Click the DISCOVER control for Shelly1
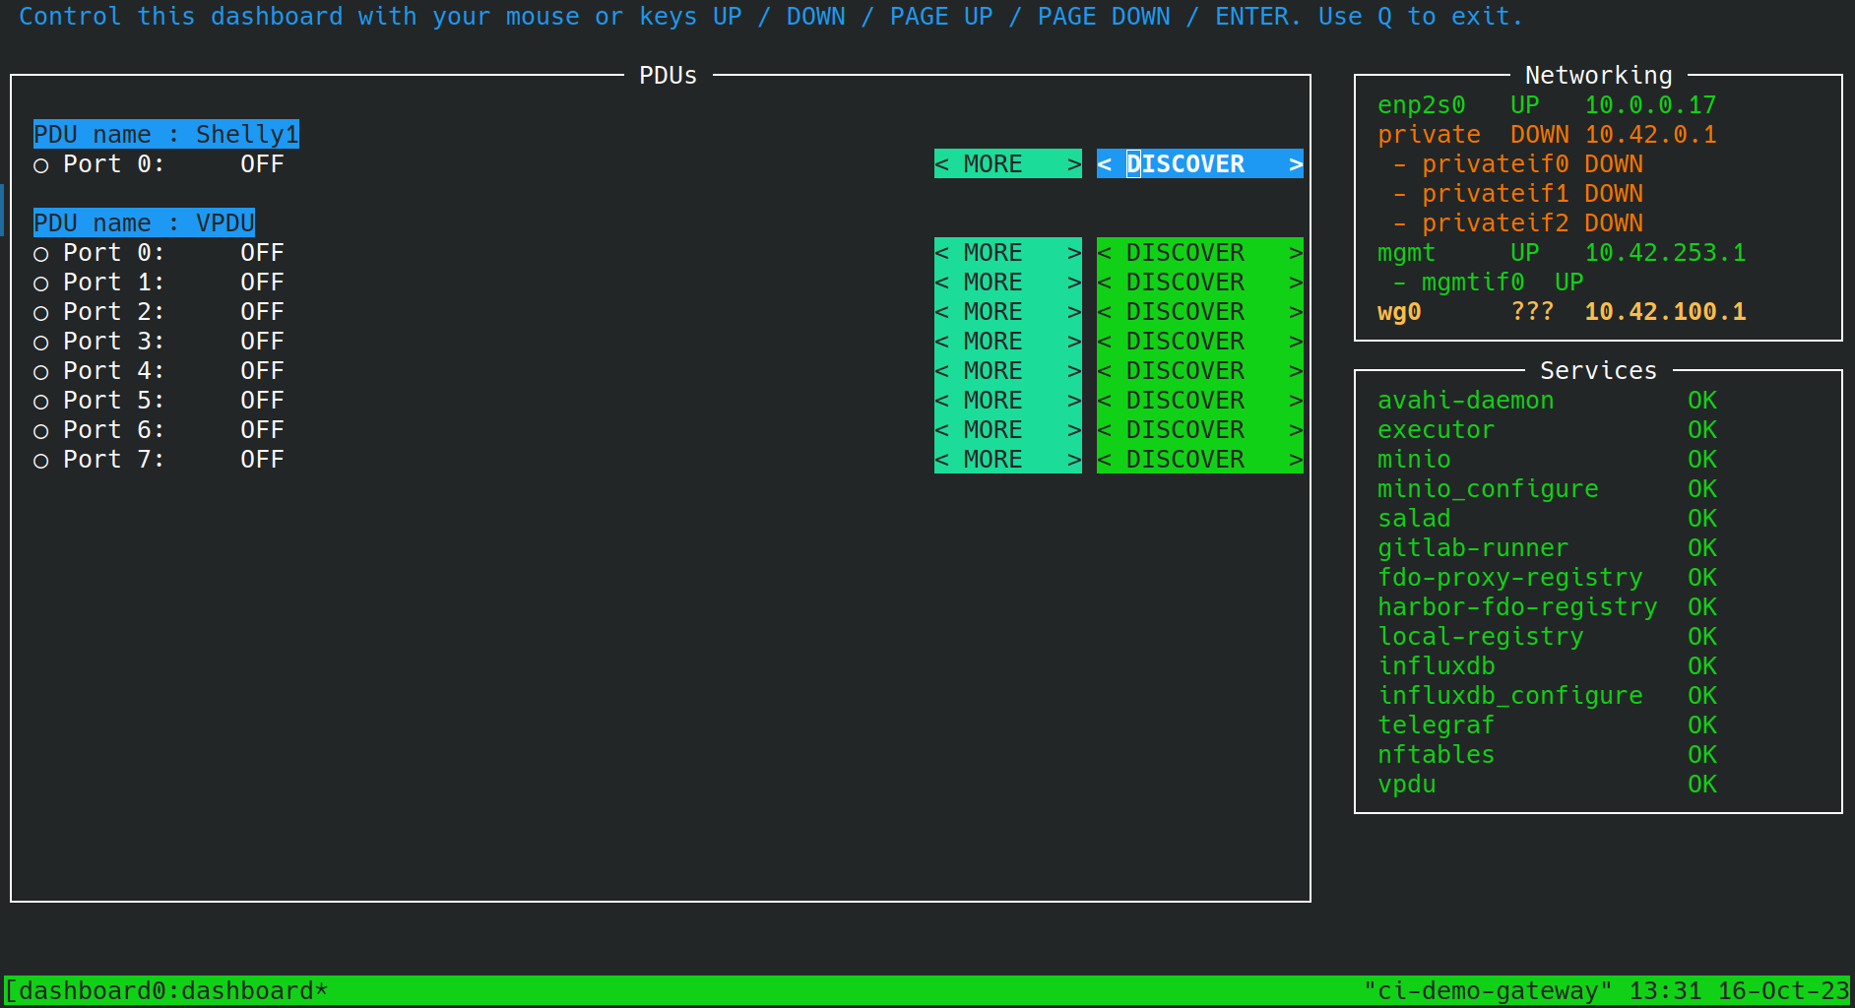The width and height of the screenshot is (1855, 1008). (1199, 163)
